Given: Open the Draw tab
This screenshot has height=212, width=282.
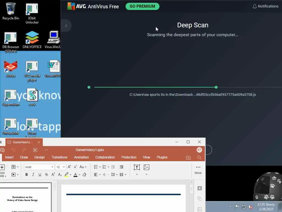Looking at the screenshot, I should 24,157.
